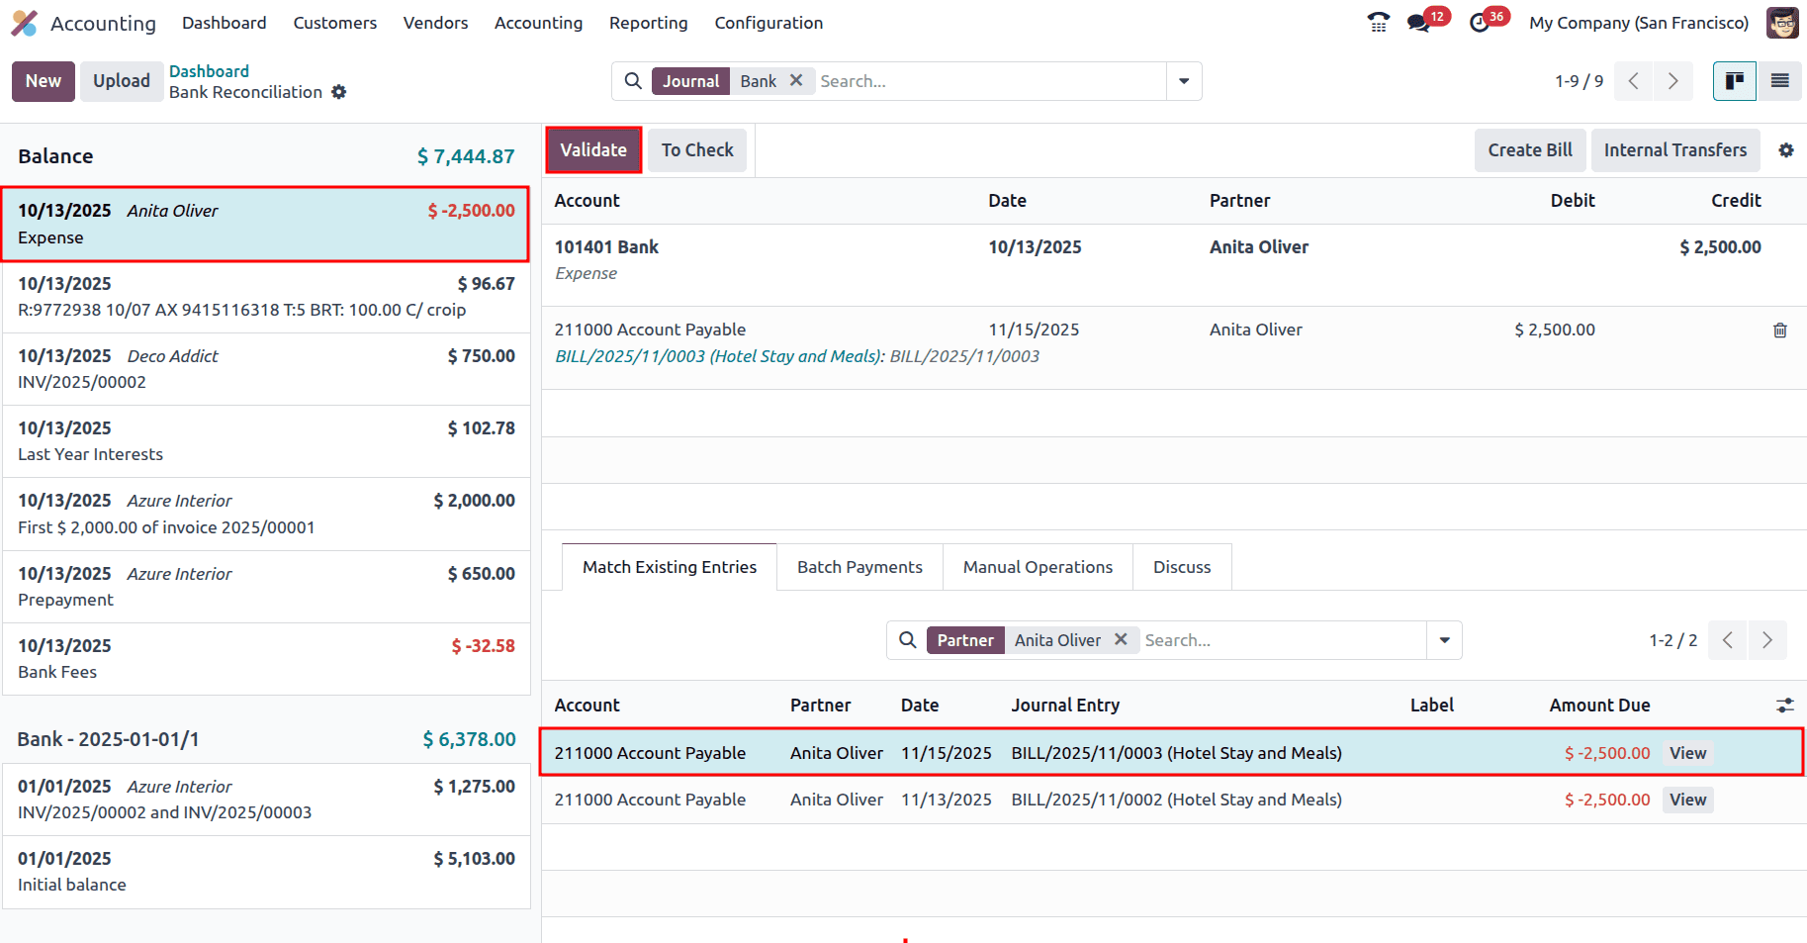
Task: Click the Accounting app logo
Action: (24, 23)
